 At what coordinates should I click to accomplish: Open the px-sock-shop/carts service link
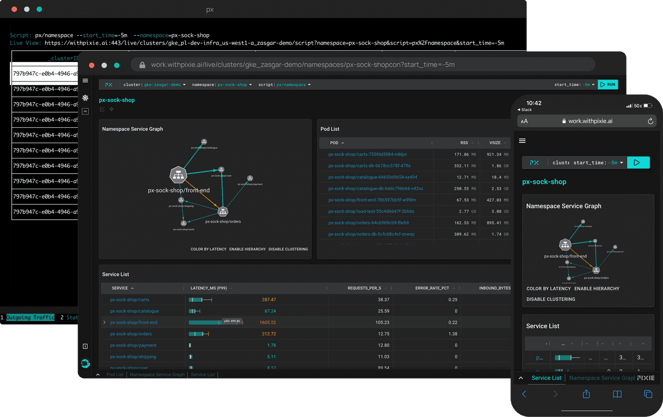tap(130, 300)
